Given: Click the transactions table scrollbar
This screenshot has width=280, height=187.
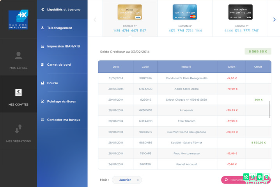Looking at the screenshot, I should (269, 110).
